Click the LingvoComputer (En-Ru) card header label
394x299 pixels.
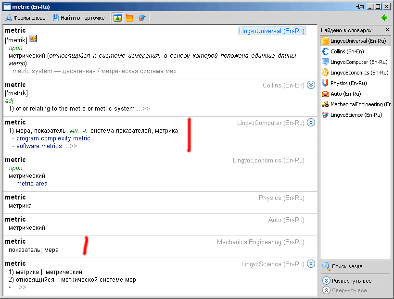coord(271,123)
